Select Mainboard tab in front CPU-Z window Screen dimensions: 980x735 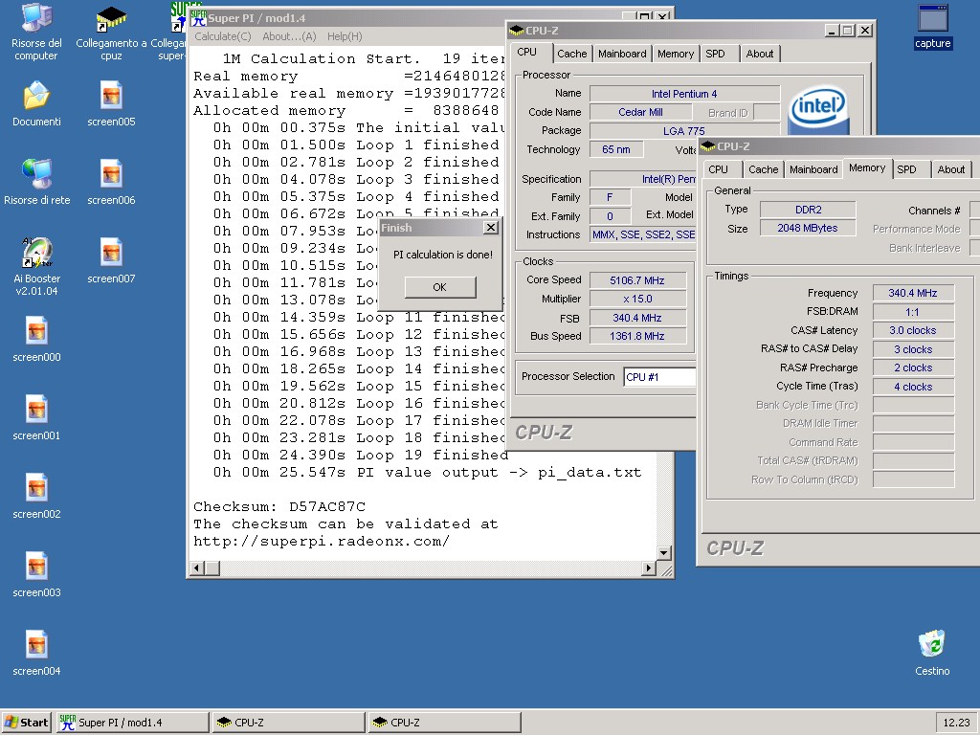813,169
